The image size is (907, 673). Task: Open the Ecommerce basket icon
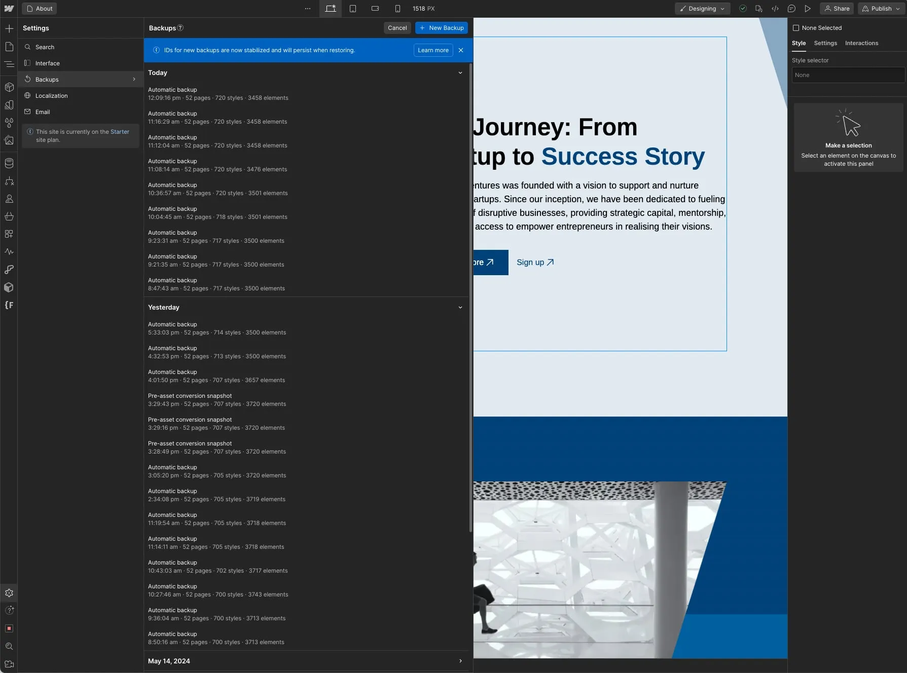click(9, 216)
